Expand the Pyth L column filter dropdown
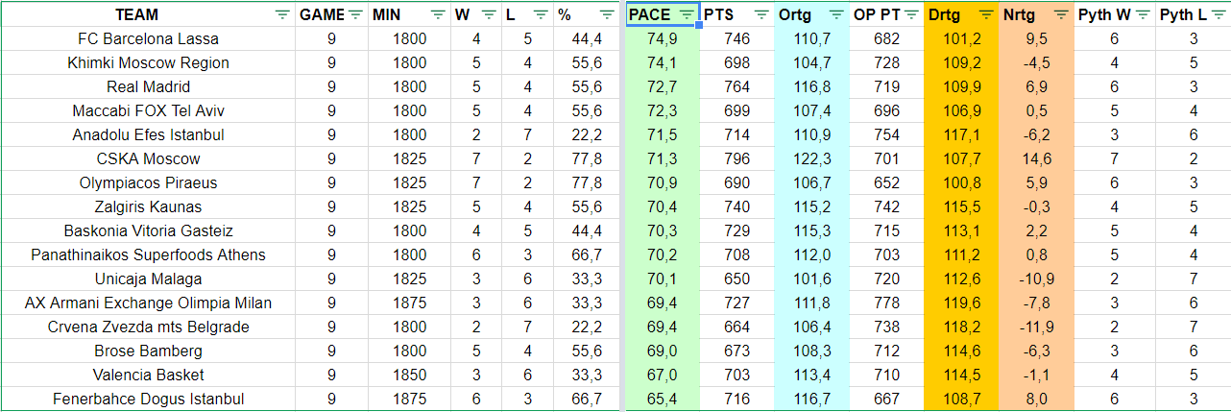Viewport: 1231px width, 412px height. pos(1218,14)
